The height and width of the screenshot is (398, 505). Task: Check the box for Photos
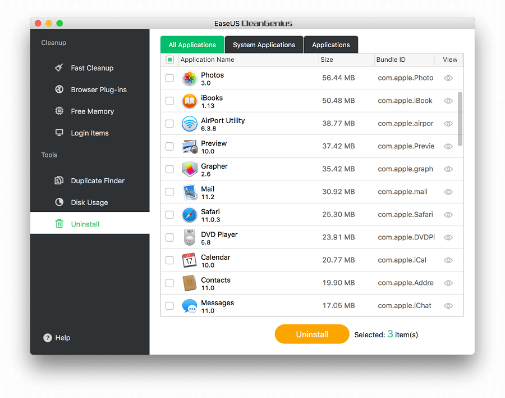coord(169,78)
